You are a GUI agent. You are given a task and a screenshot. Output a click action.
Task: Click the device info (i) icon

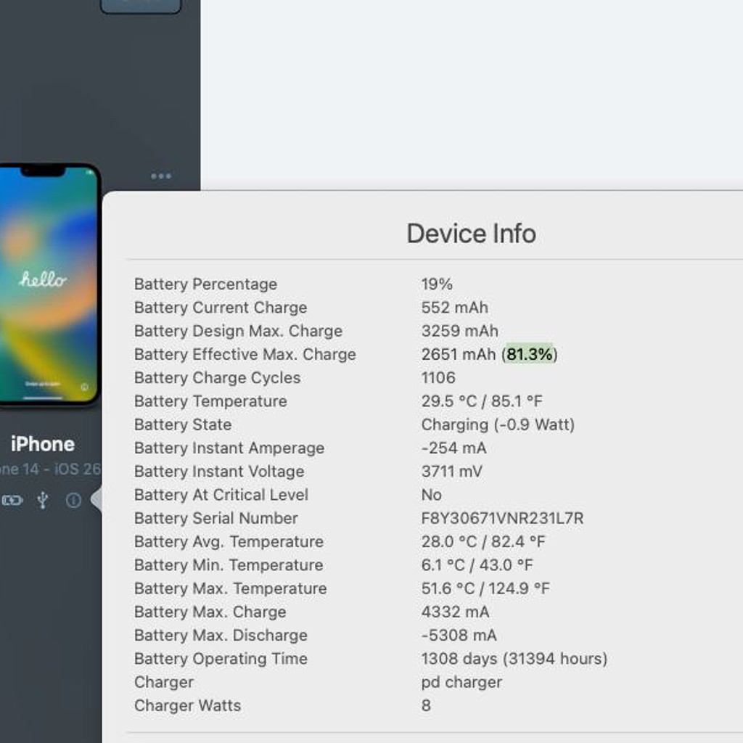(73, 501)
